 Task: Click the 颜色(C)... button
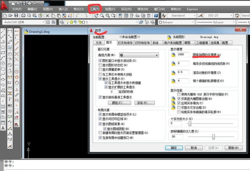(x=120, y=103)
